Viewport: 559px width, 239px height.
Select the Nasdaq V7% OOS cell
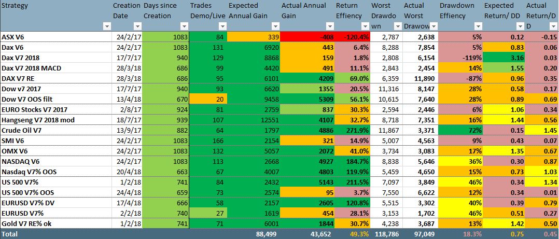(x=55, y=172)
